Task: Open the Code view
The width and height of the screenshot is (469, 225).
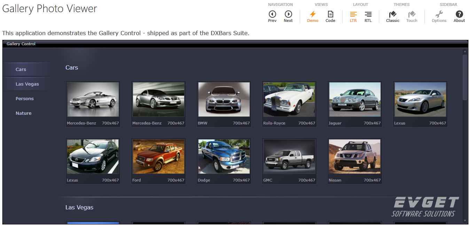Action: click(330, 16)
